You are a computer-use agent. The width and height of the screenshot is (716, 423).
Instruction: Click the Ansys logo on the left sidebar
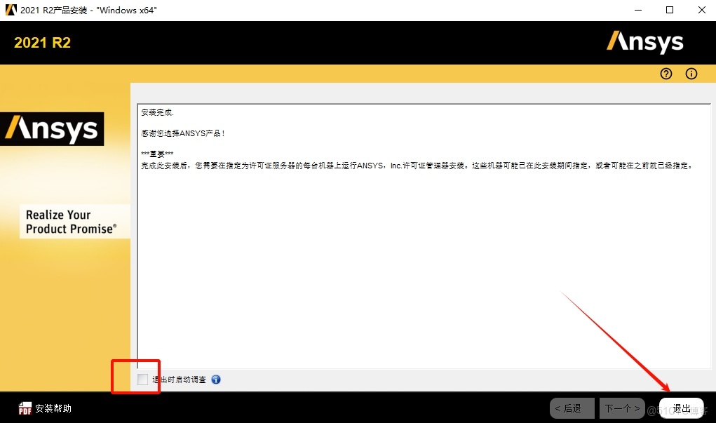point(53,128)
